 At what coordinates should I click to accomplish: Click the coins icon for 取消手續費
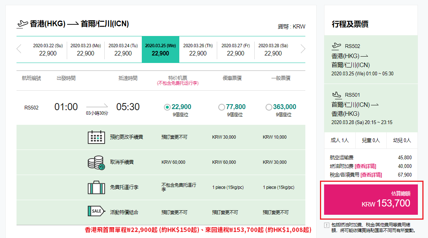96,163
